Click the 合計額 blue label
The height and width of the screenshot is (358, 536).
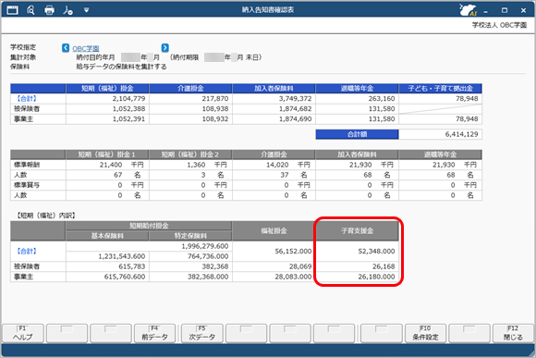(357, 134)
